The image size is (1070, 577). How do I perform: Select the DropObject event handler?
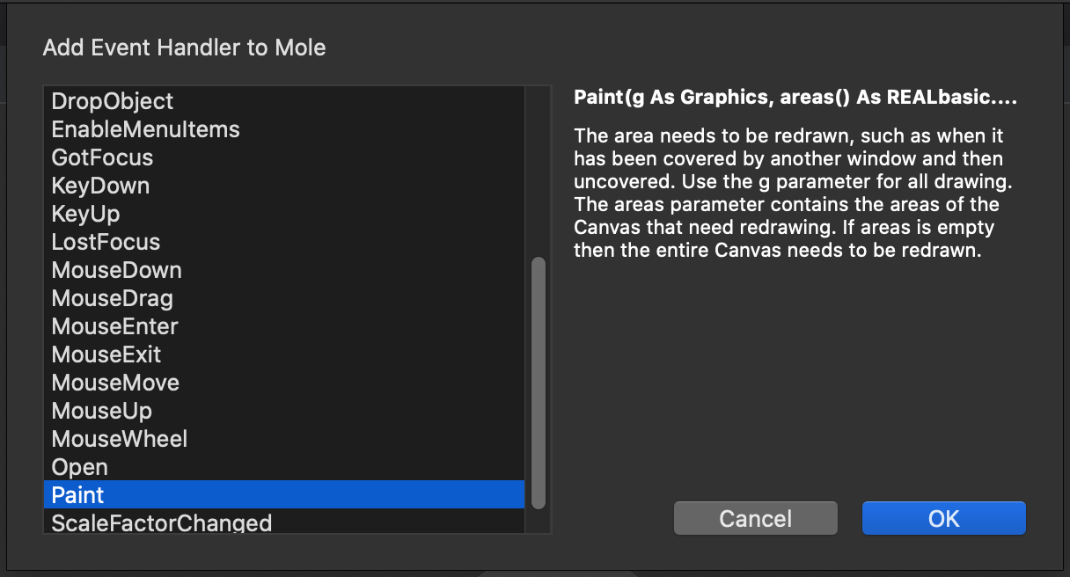[284, 101]
